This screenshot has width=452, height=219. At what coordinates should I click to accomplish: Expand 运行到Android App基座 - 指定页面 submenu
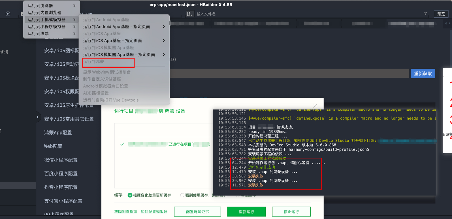(123, 27)
